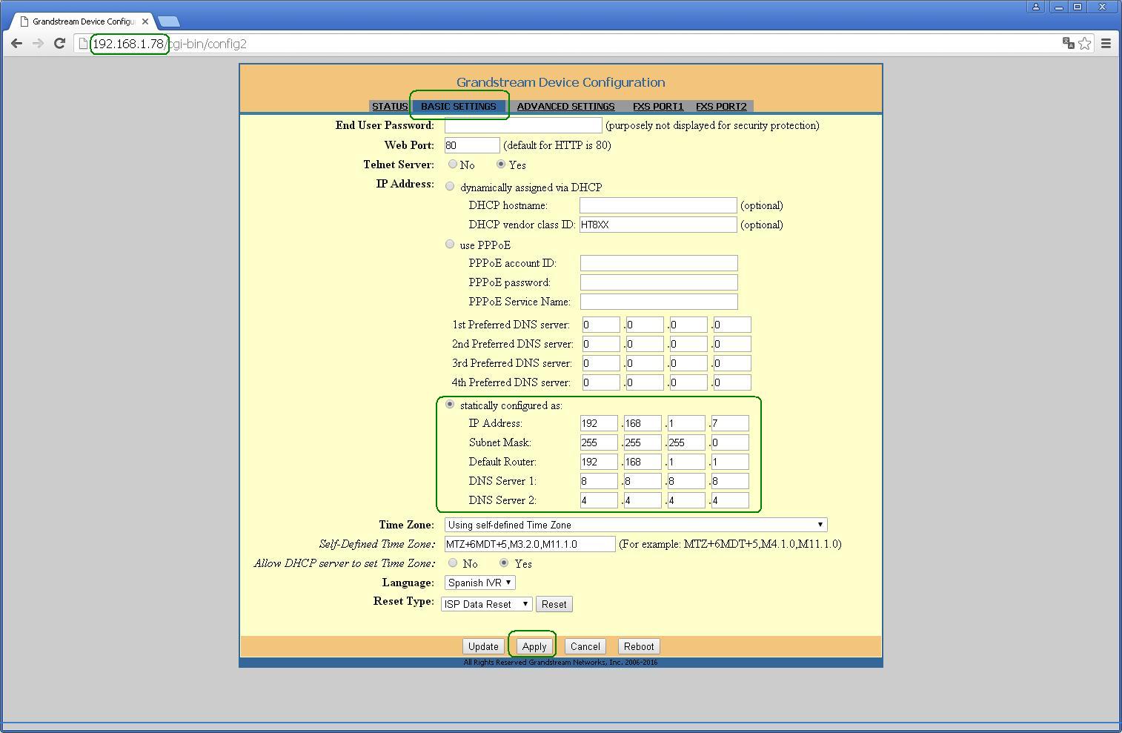The width and height of the screenshot is (1122, 733).
Task: Click first octet of 1st Preferred DNS
Action: click(x=601, y=325)
